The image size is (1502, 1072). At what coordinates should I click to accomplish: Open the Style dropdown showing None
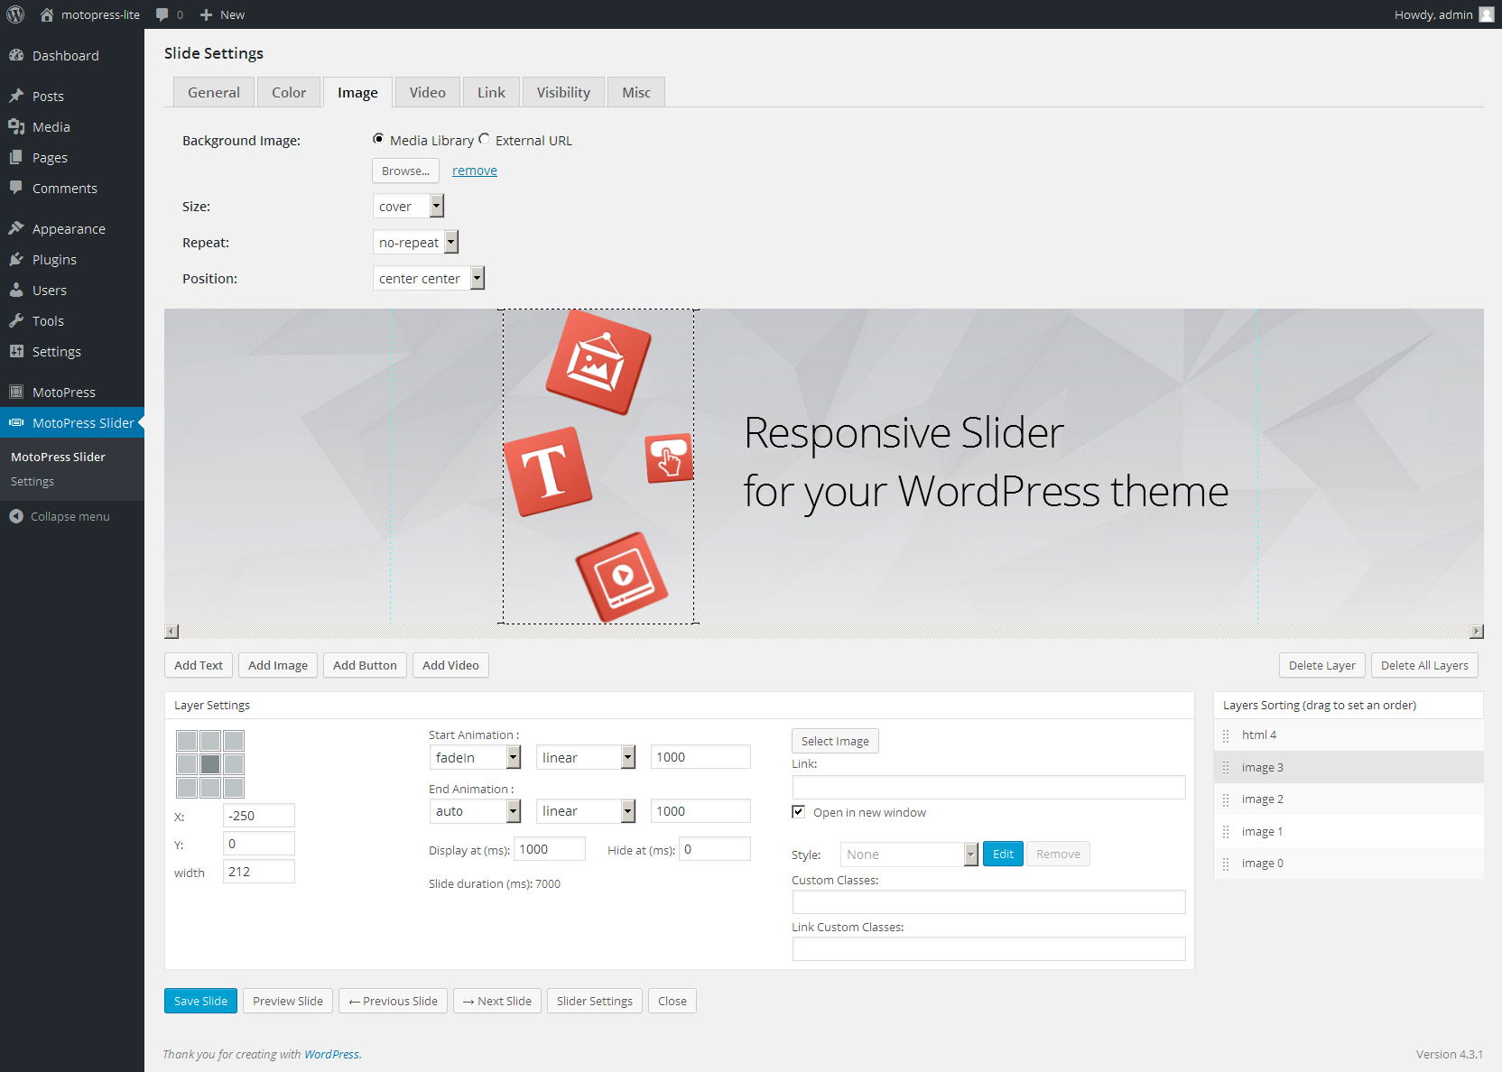pyautogui.click(x=909, y=855)
